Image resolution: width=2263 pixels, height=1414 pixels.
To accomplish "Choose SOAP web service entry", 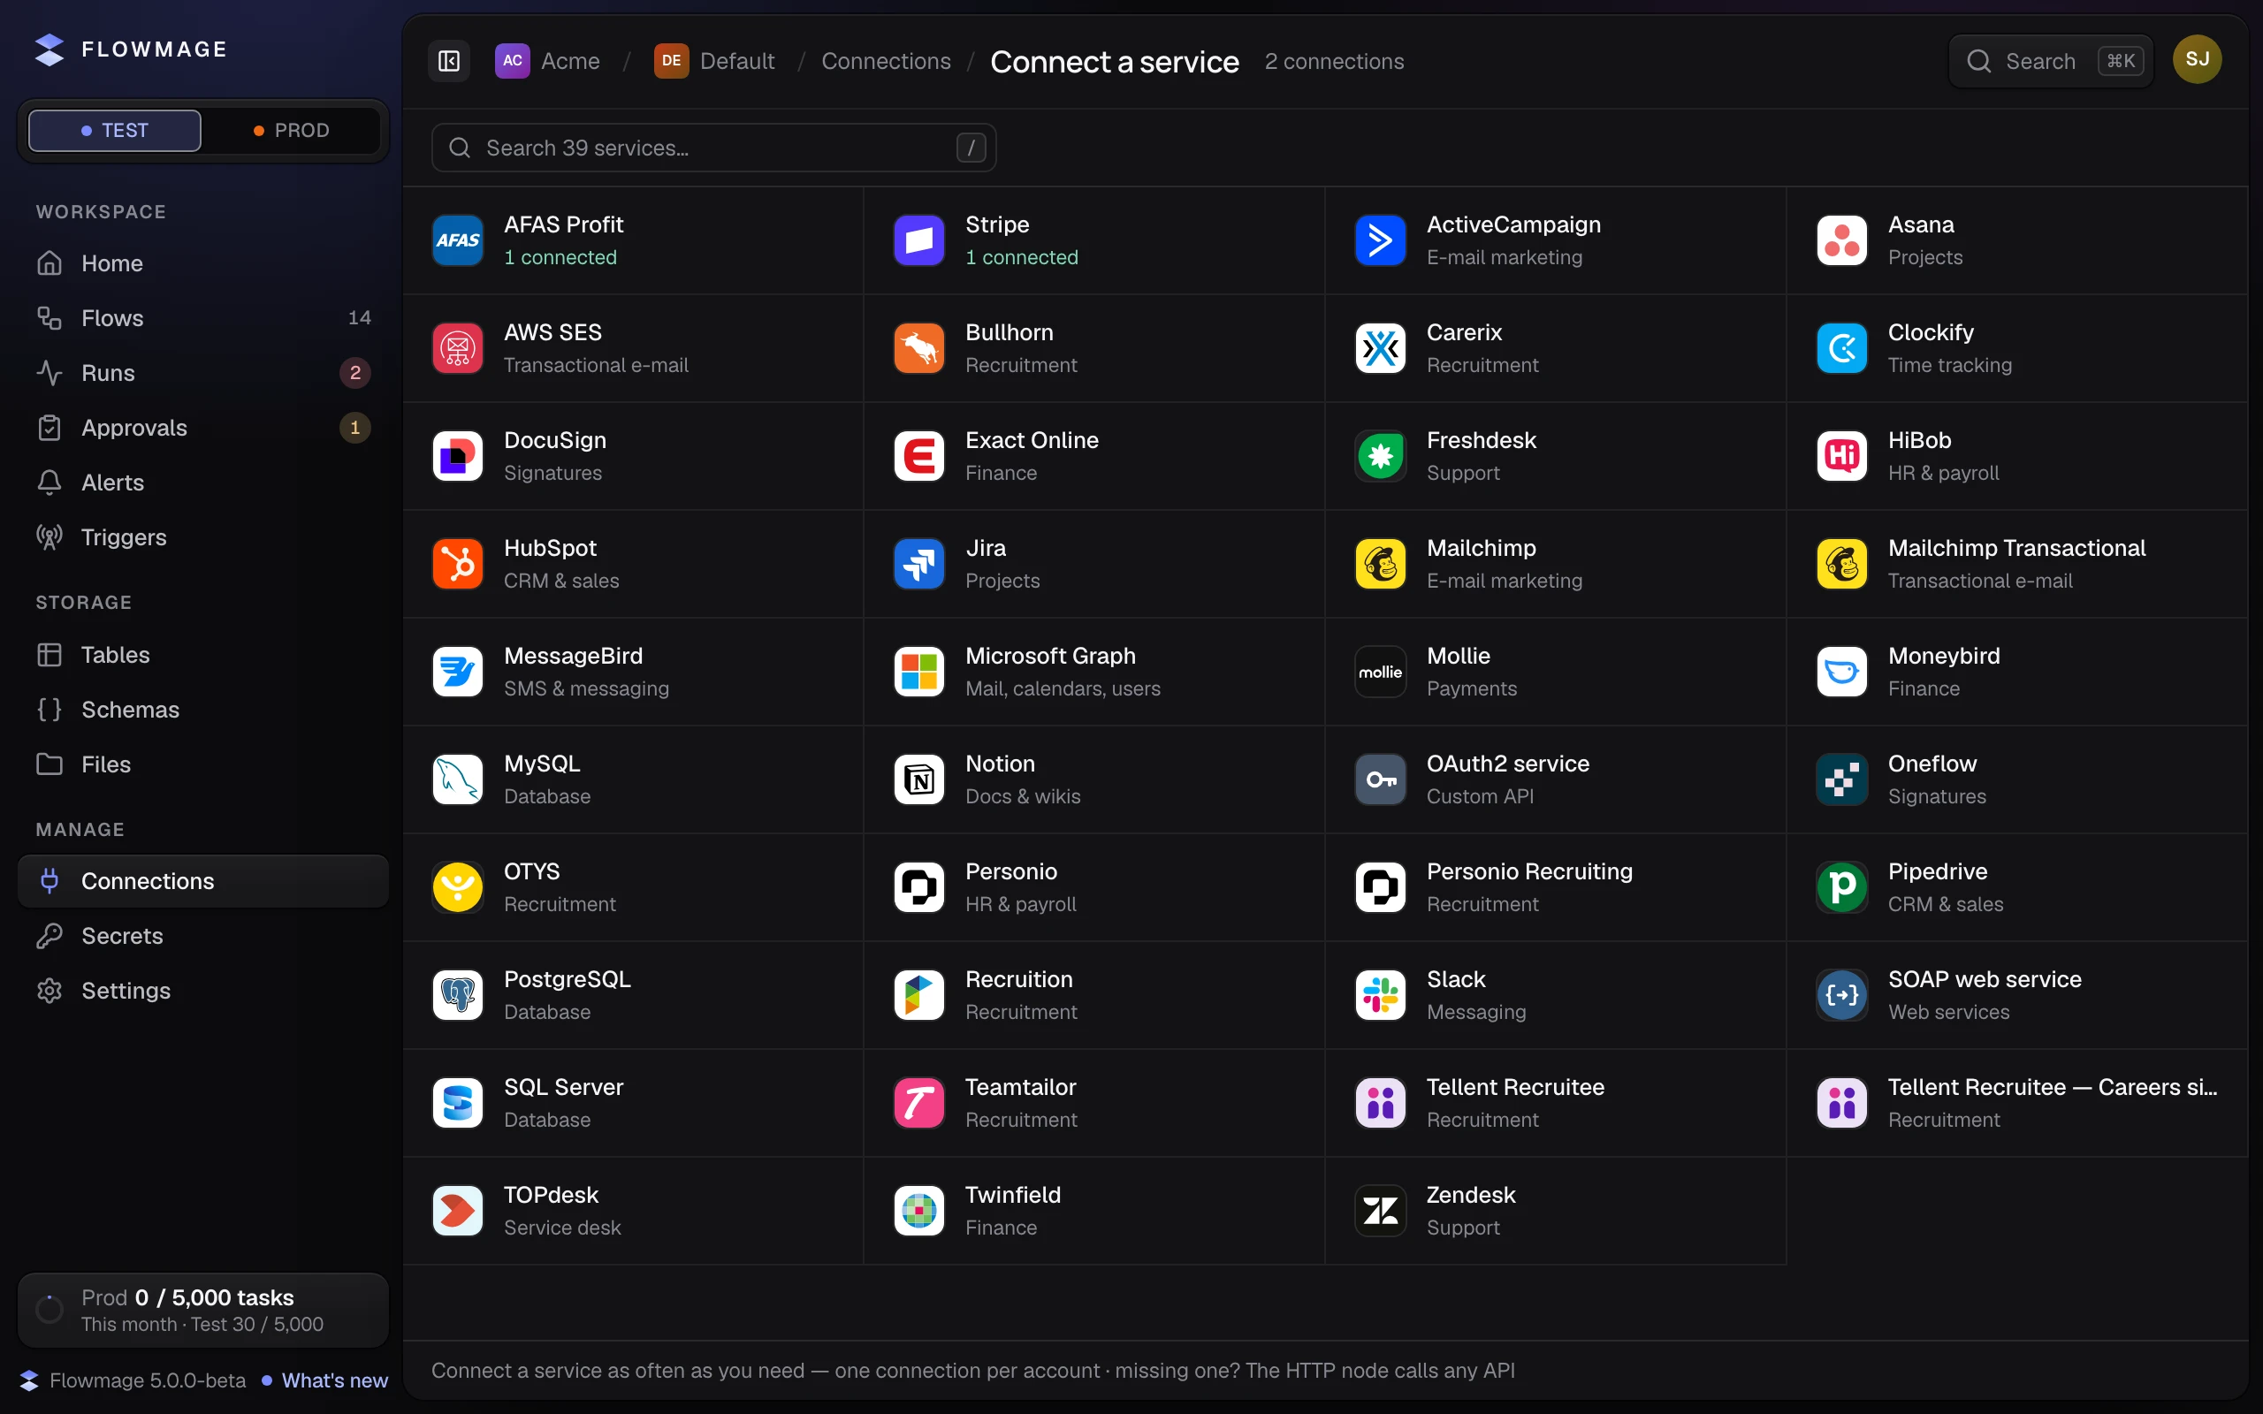I will point(2017,995).
